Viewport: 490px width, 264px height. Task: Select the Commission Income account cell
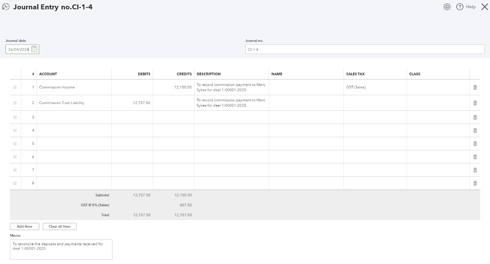(x=74, y=87)
